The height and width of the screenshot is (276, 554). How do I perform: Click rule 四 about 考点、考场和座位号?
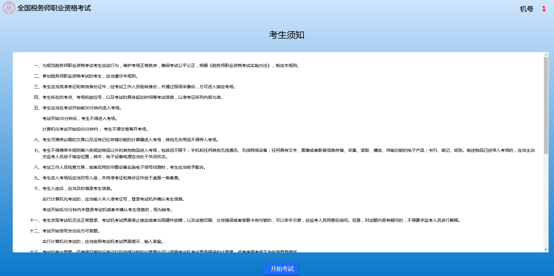129,98
